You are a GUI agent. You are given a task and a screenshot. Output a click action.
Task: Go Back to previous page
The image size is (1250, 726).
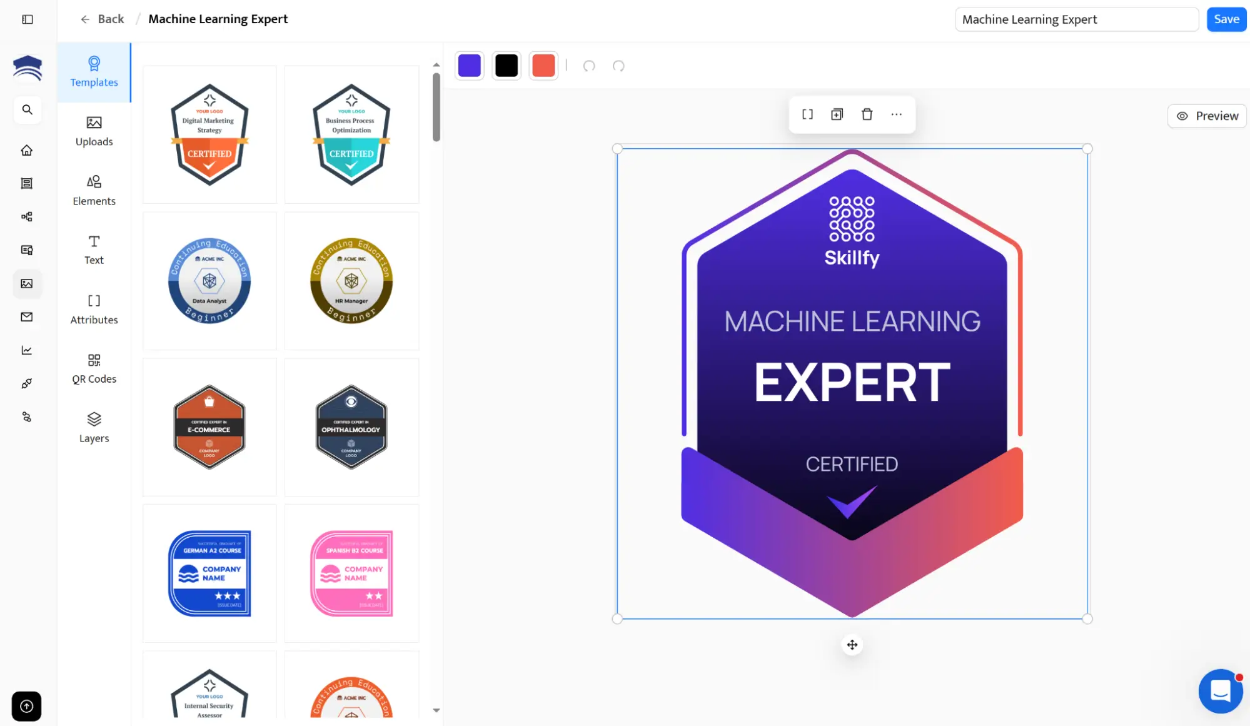[x=103, y=19]
